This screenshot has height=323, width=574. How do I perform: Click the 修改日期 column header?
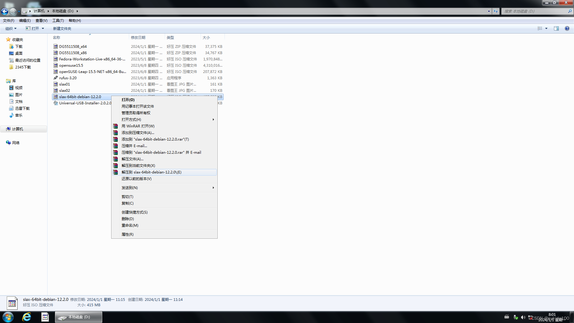pos(138,38)
